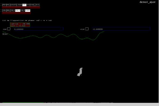Open the MEN menu item

[x=4, y=5]
